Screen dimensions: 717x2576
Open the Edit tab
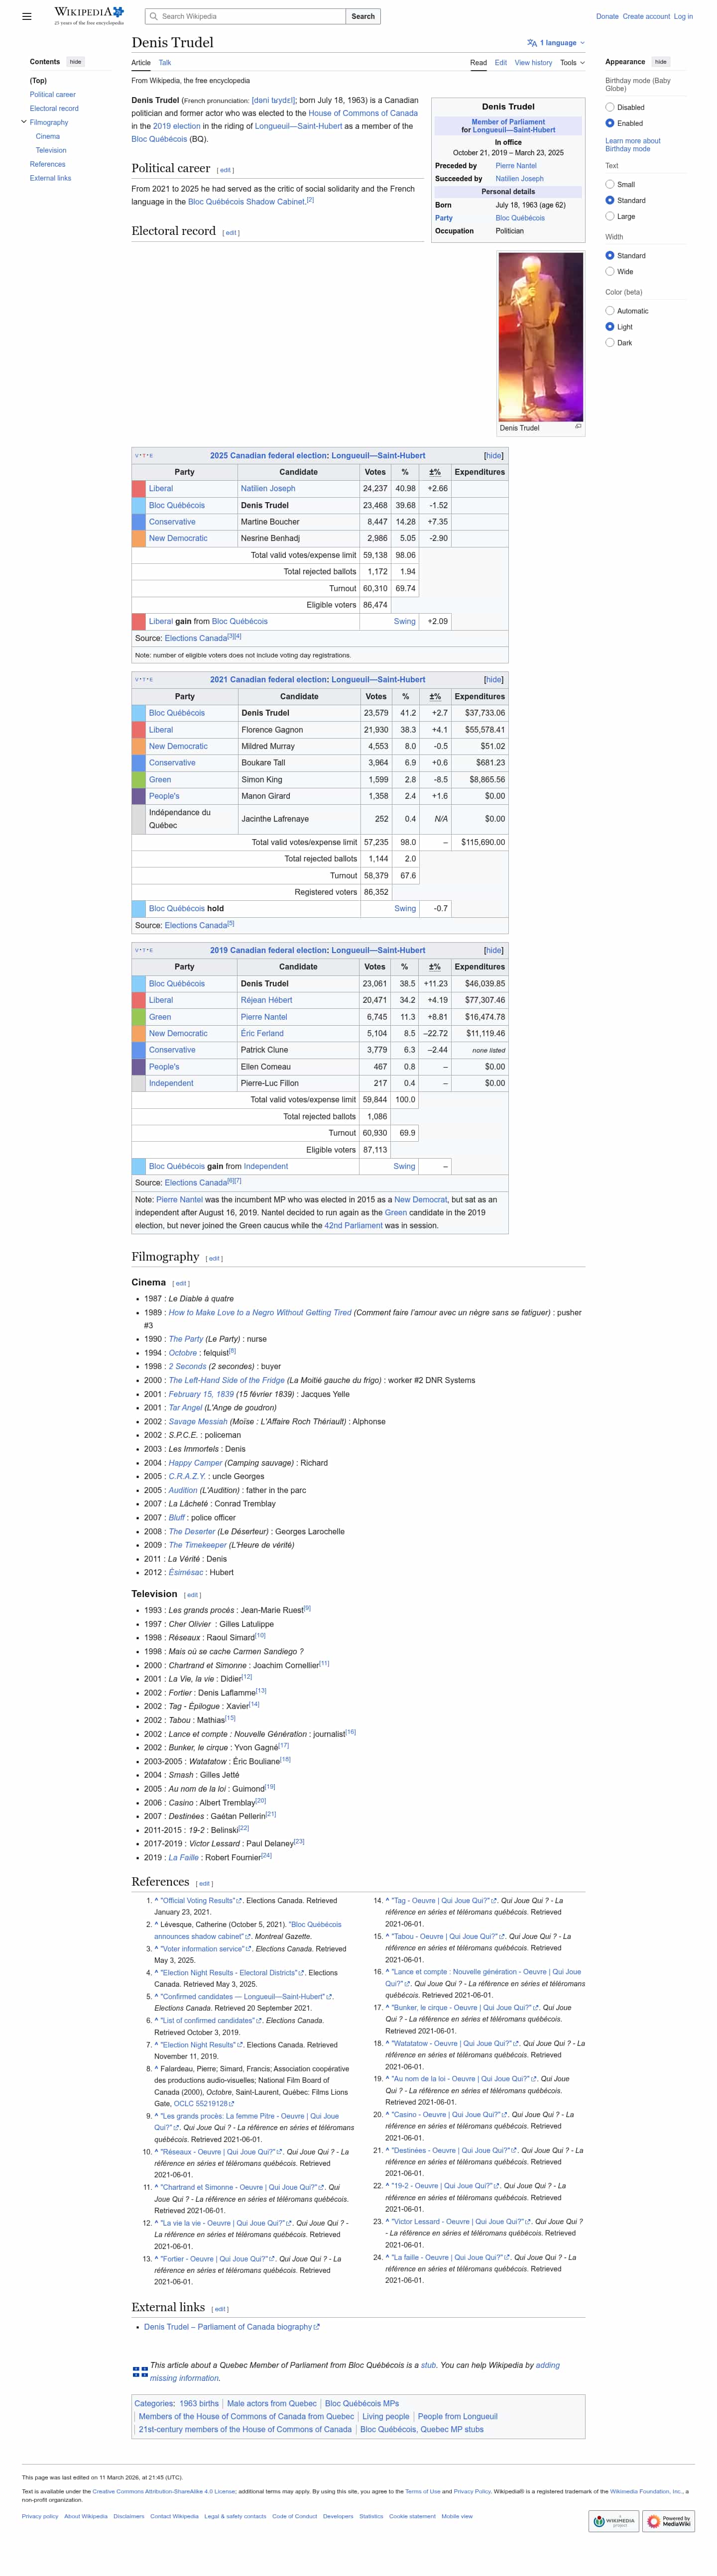(x=501, y=62)
